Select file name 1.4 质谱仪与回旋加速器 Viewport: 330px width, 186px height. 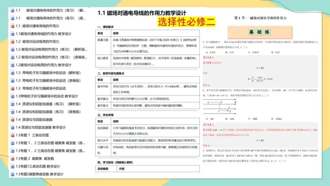pos(34,119)
